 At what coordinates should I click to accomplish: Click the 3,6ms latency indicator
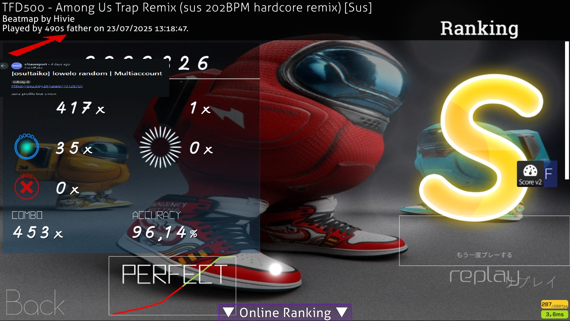coord(554,314)
